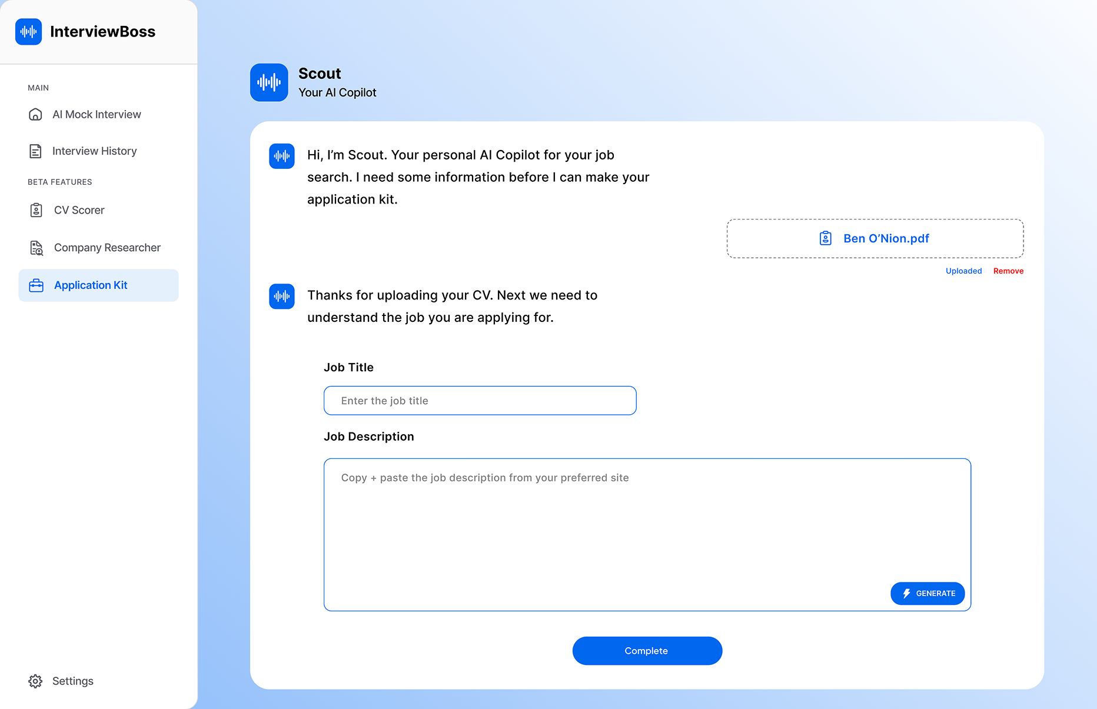The height and width of the screenshot is (709, 1097).
Task: Click the Interview History document icon
Action: pyautogui.click(x=35, y=151)
